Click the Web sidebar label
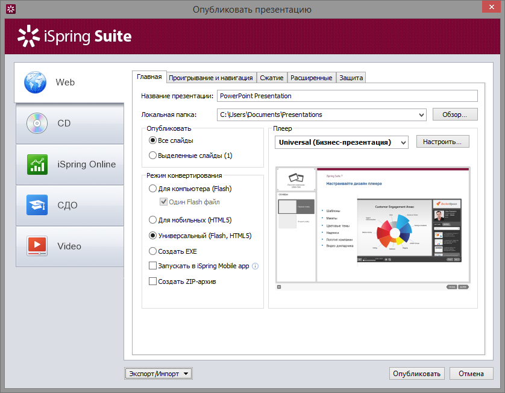Screen dimensions: 505x393 [x=65, y=83]
